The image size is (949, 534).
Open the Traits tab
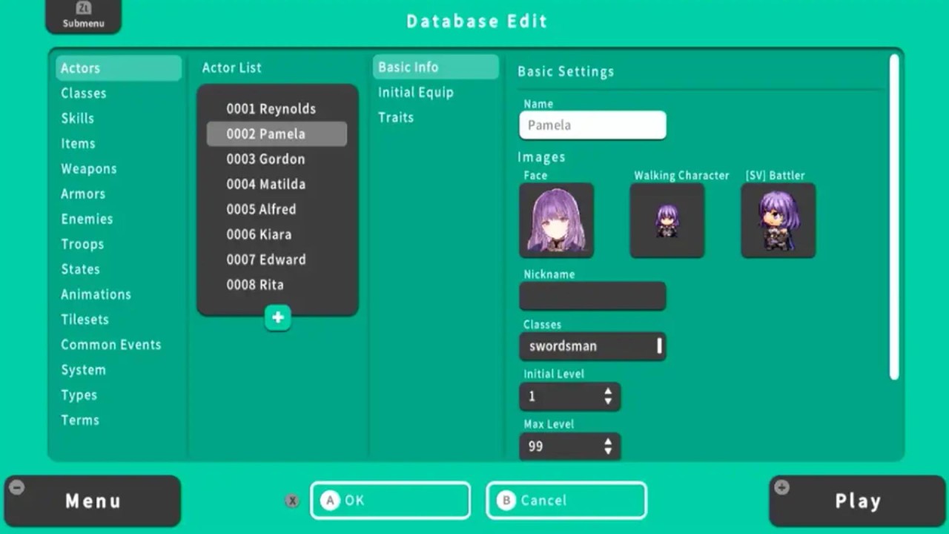click(x=396, y=118)
